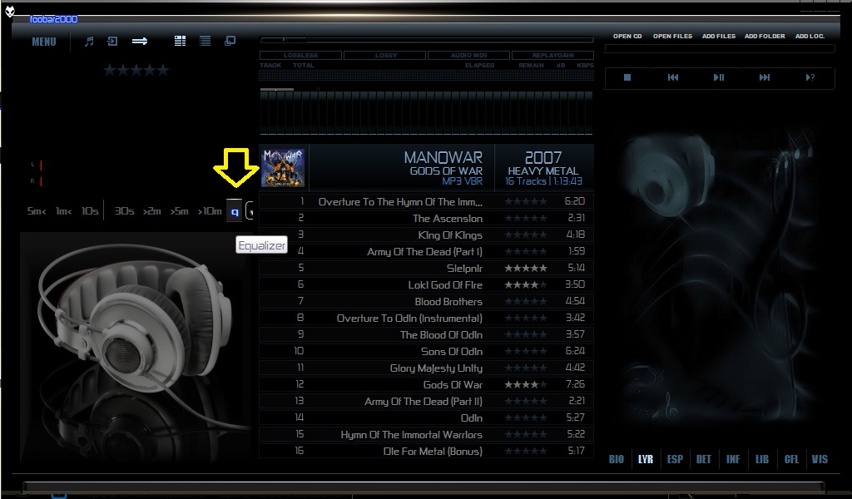
Task: Select track 14 Odin
Action: tap(427, 418)
